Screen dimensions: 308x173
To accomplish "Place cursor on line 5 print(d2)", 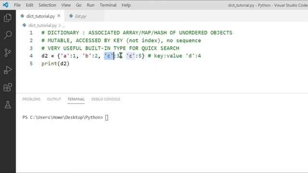I will (55, 63).
